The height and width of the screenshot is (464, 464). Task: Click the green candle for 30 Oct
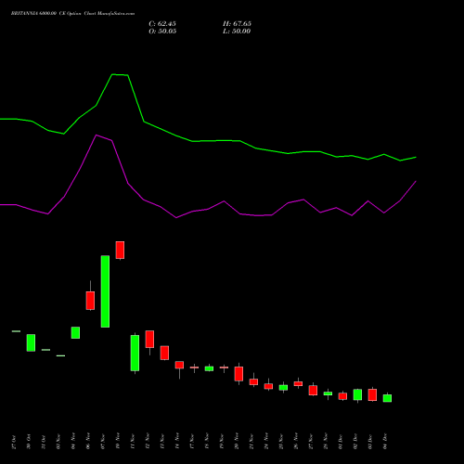pos(31,342)
